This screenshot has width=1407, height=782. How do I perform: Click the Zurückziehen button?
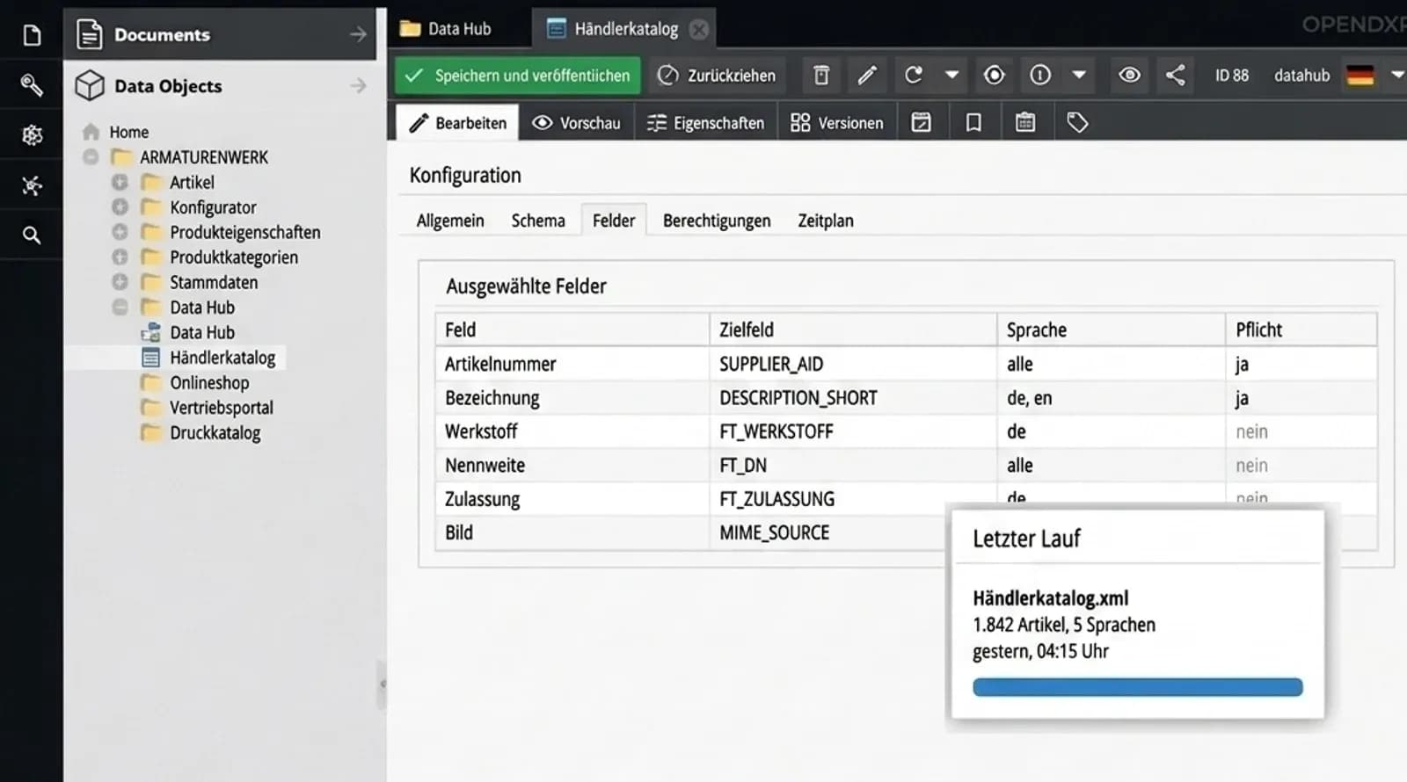click(718, 76)
